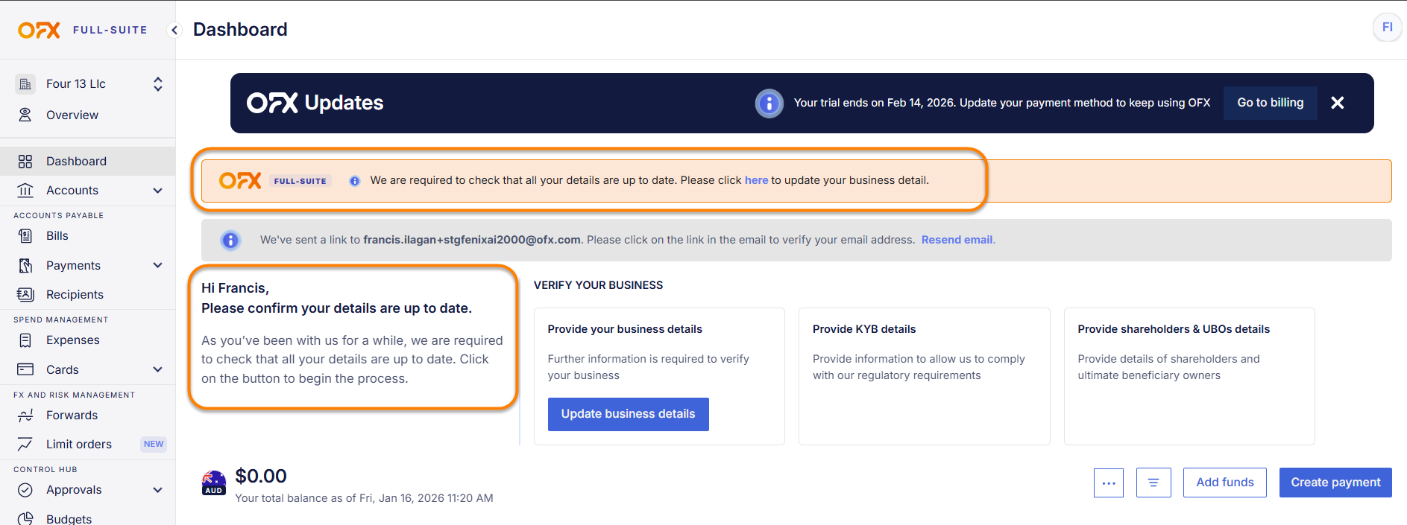Click the Dashboard grid icon
Image resolution: width=1407 pixels, height=525 pixels.
(25, 162)
